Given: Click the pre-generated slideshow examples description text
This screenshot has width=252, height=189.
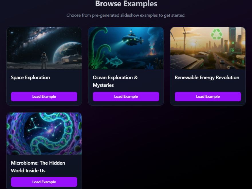Looking at the screenshot, I should pos(126,15).
